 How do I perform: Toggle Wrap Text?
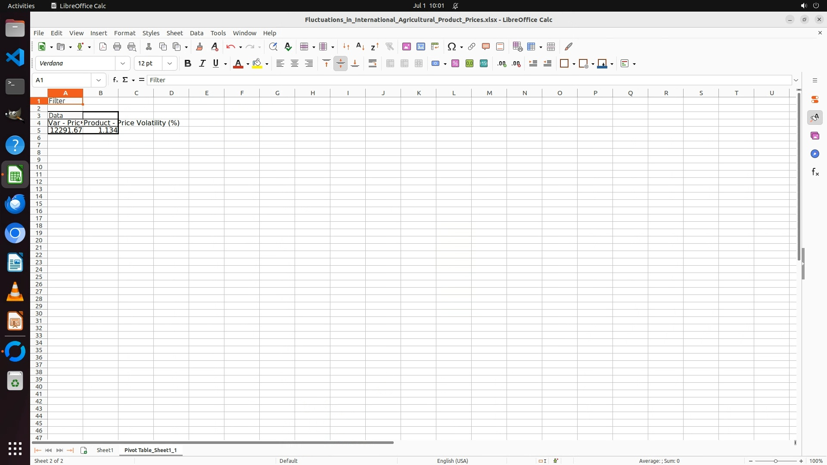point(373,64)
